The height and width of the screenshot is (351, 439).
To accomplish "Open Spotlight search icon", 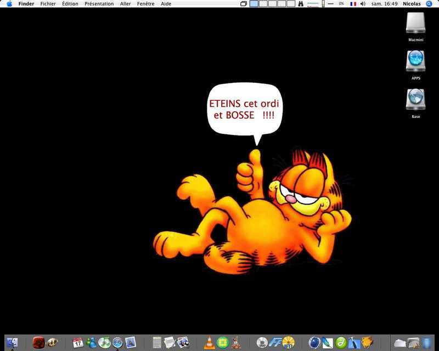I will 429,4.
